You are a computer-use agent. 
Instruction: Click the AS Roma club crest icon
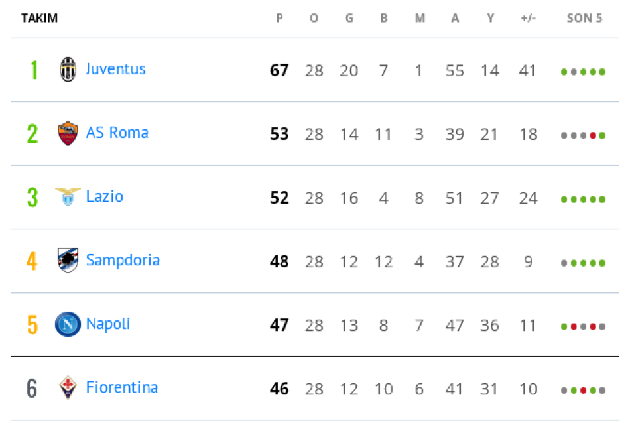click(x=68, y=133)
